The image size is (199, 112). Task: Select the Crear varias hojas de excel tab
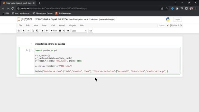tap(19, 3)
